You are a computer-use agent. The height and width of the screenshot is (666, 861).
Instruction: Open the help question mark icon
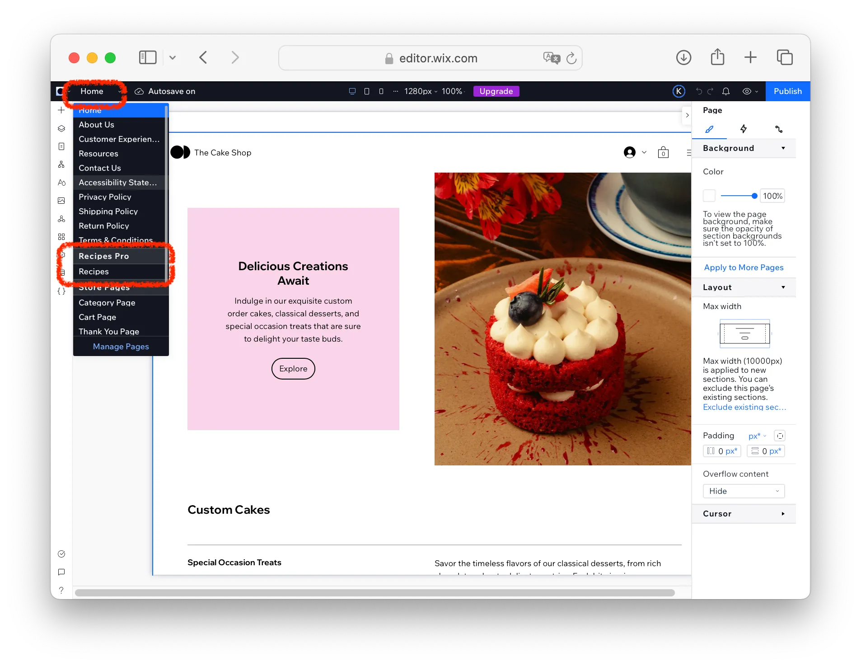(x=61, y=590)
